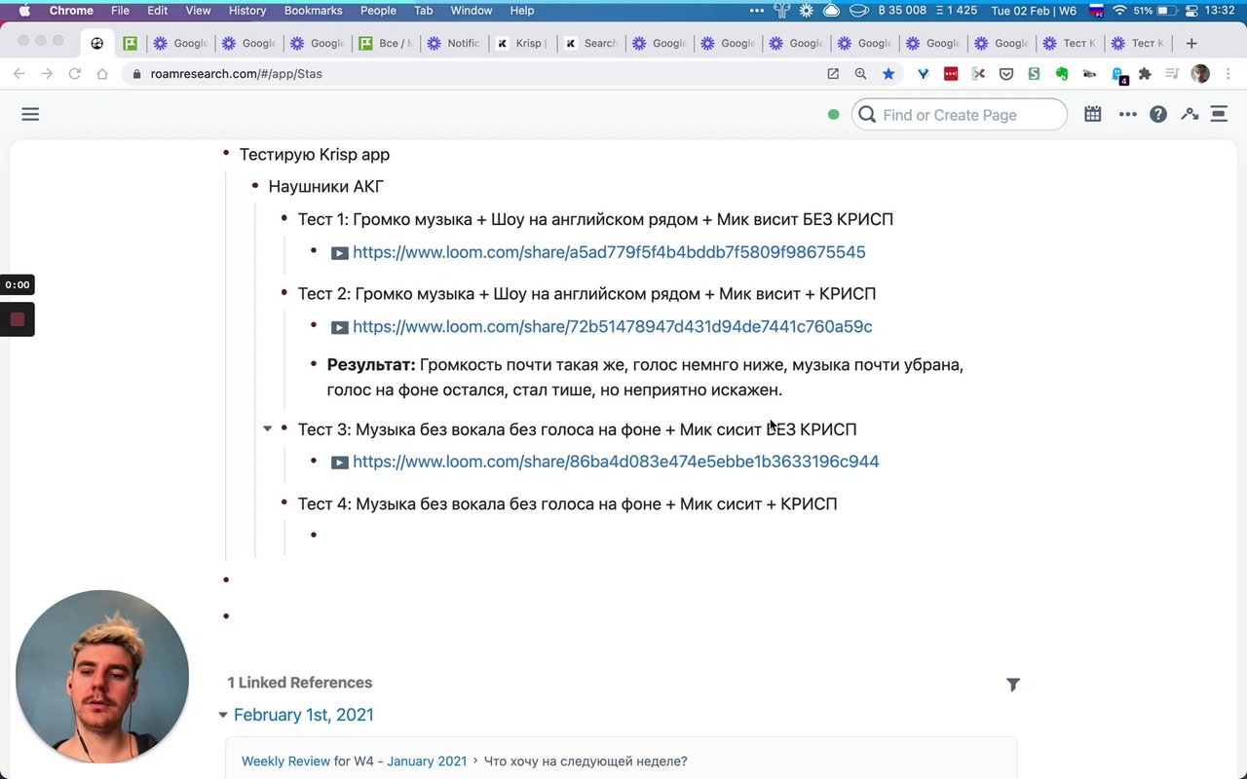The width and height of the screenshot is (1247, 779).
Task: Open the Chrome Extensions puzzle icon
Action: [x=1145, y=73]
